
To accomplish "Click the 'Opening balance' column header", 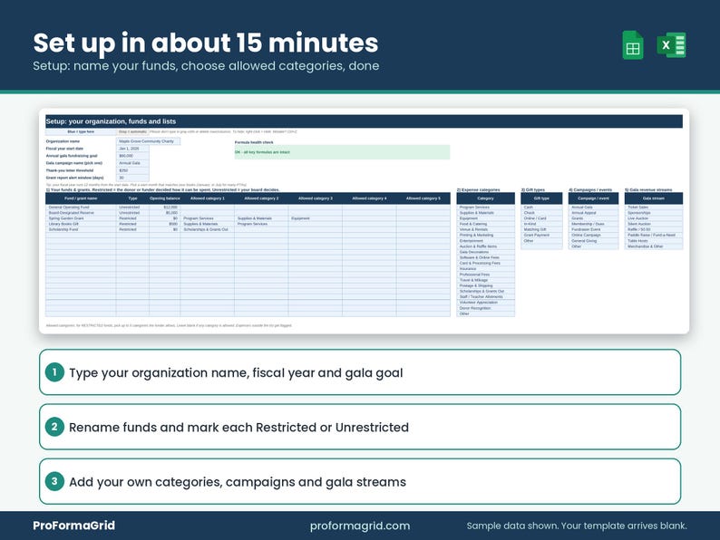I will click(165, 198).
